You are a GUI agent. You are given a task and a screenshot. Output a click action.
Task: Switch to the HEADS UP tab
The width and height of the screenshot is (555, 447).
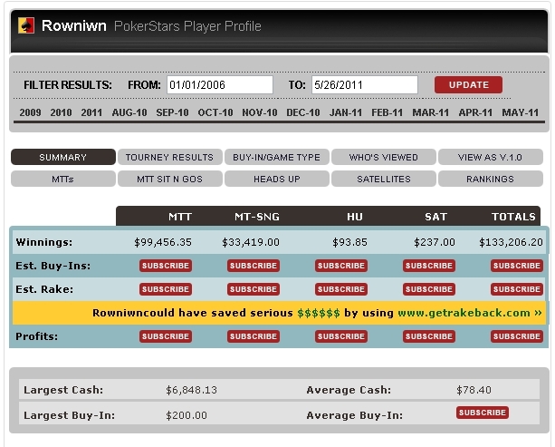click(x=277, y=179)
